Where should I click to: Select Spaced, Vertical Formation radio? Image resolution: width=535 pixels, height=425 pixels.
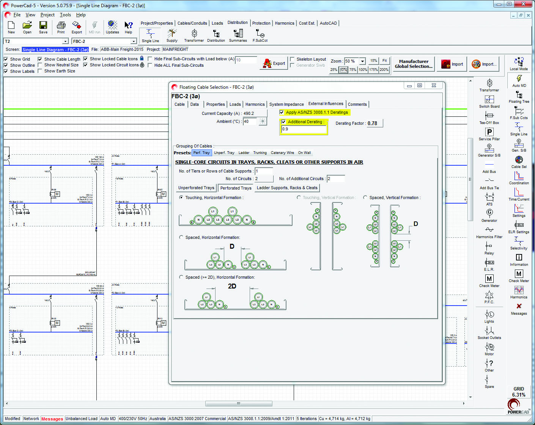pyautogui.click(x=365, y=198)
